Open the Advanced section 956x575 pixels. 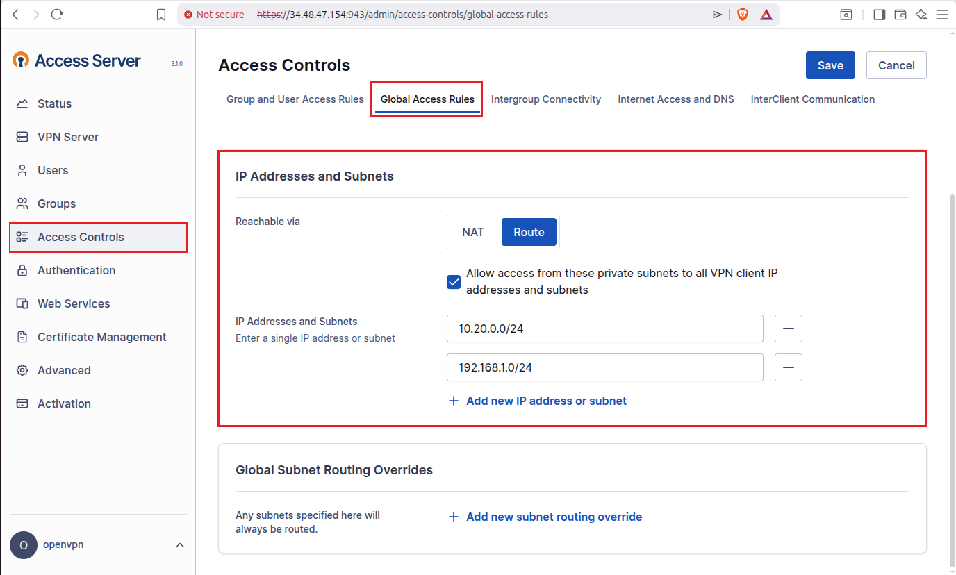[98, 370]
